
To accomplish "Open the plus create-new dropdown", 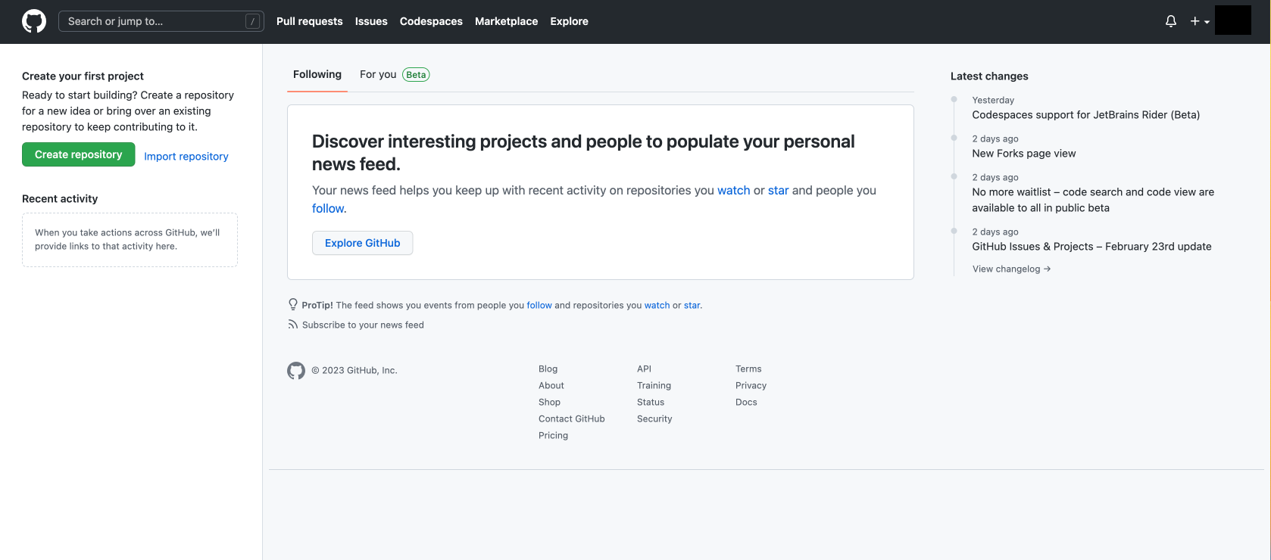I will tap(1200, 21).
